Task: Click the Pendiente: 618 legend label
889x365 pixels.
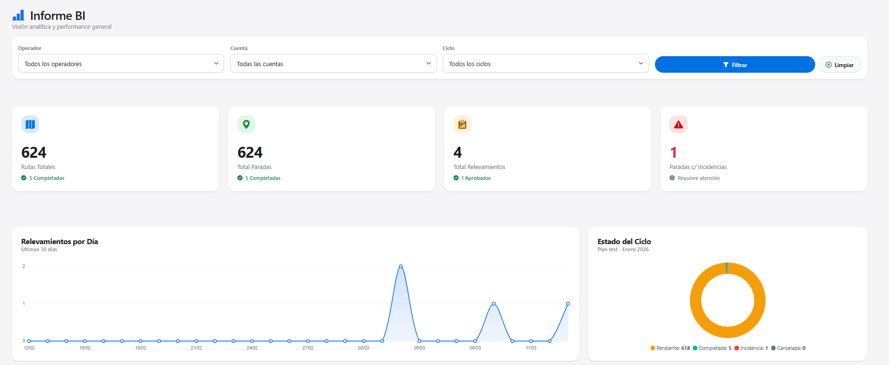Action: tap(673, 348)
